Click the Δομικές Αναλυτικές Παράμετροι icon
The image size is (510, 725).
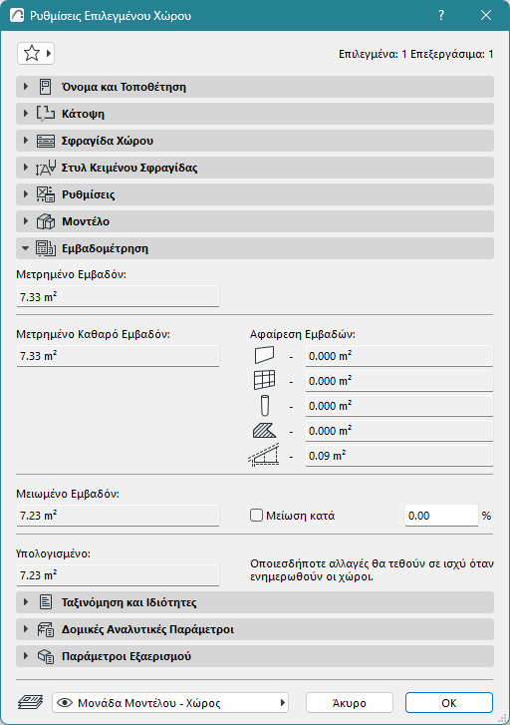[x=45, y=629]
